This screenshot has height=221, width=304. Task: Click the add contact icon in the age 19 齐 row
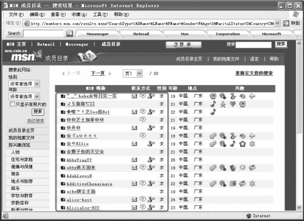point(151,127)
